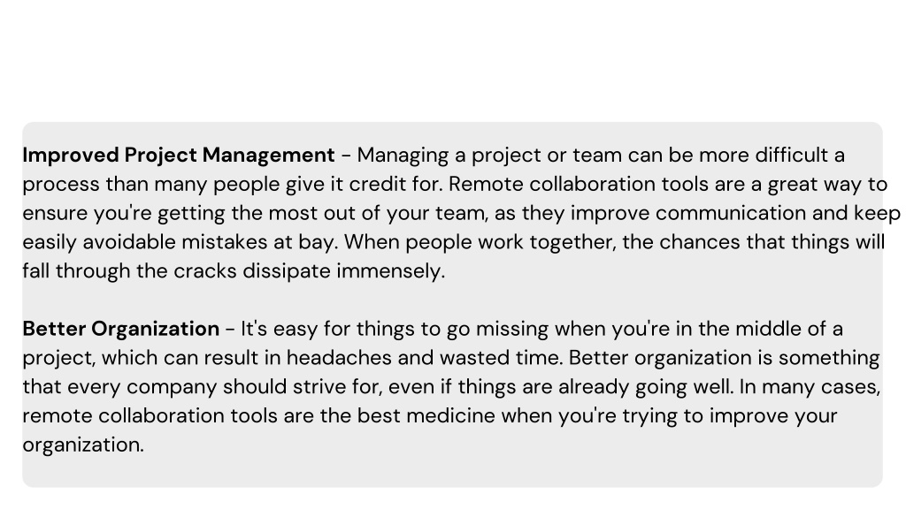Image resolution: width=906 pixels, height=509 pixels.
Task: Click the word 'immensely' ending first paragraph
Action: pos(390,271)
